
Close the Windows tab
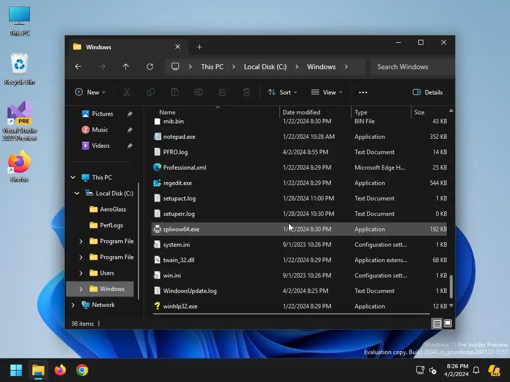(178, 47)
